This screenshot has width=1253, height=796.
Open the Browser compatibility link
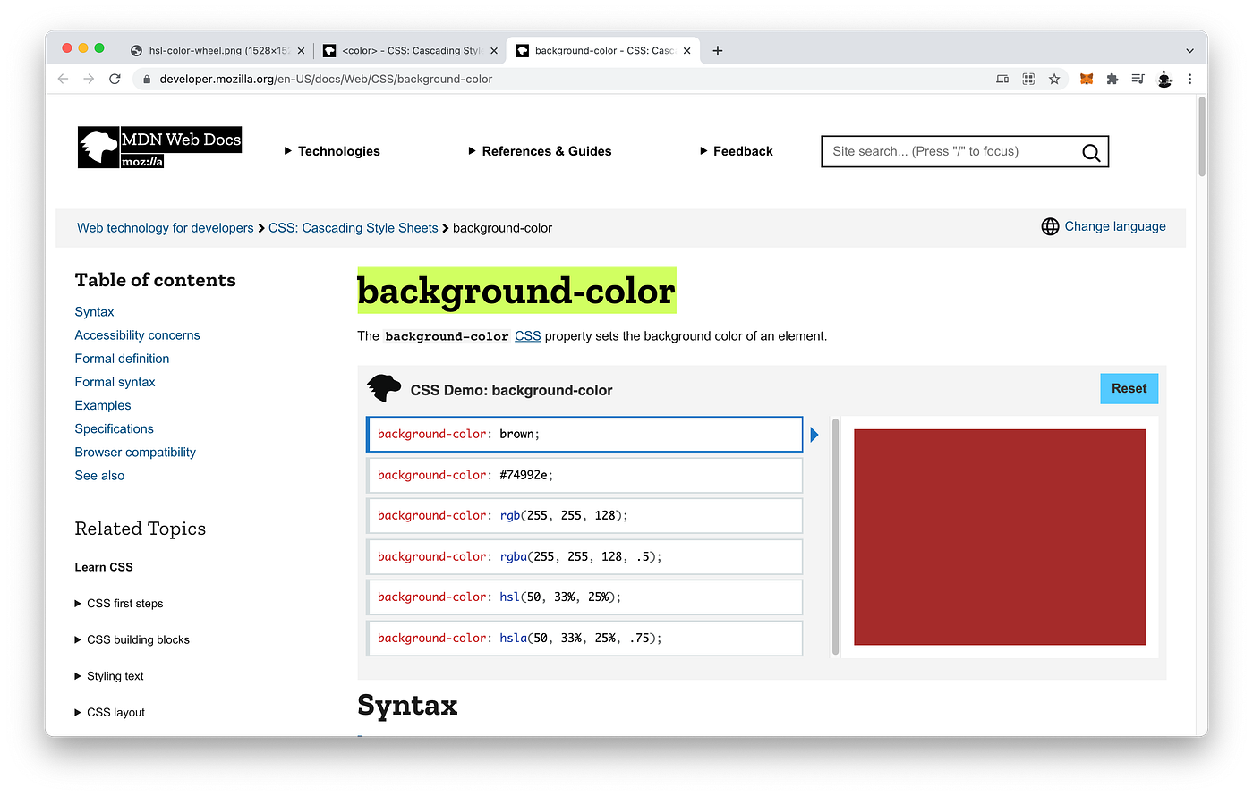(x=135, y=452)
